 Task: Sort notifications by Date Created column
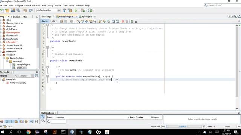tap(137, 117)
